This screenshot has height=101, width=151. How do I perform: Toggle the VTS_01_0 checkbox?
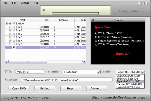pyautogui.click(x=10, y=23)
